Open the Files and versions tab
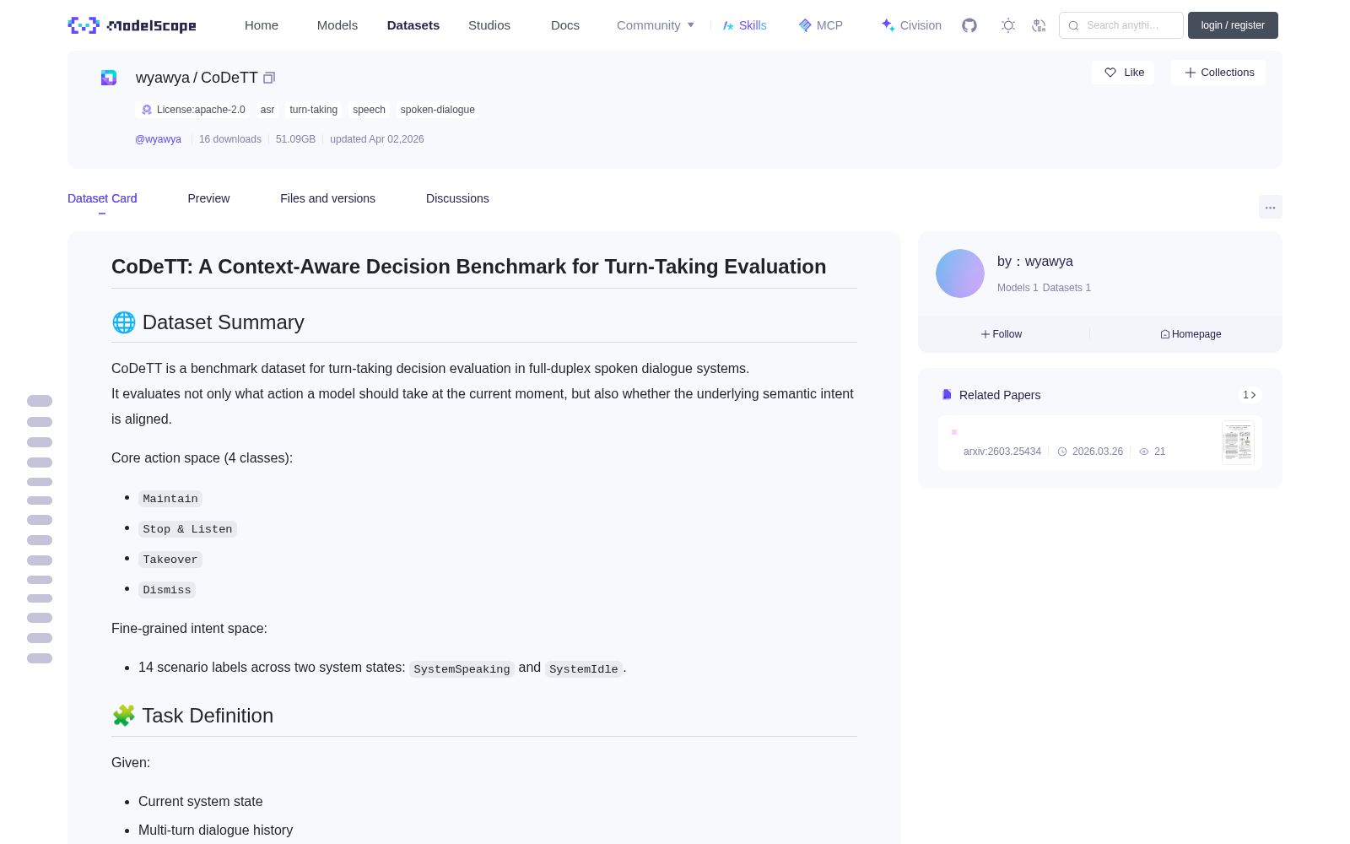 click(327, 198)
